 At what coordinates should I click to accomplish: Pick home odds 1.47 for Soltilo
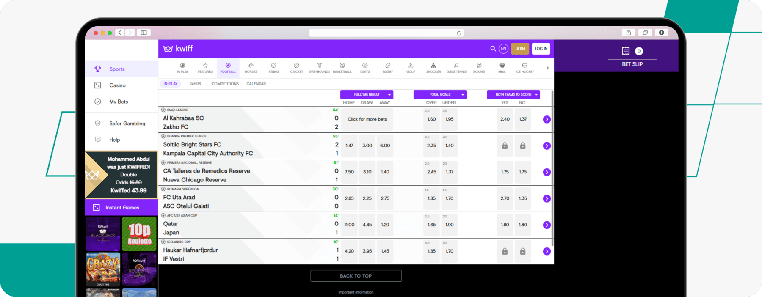(349, 146)
